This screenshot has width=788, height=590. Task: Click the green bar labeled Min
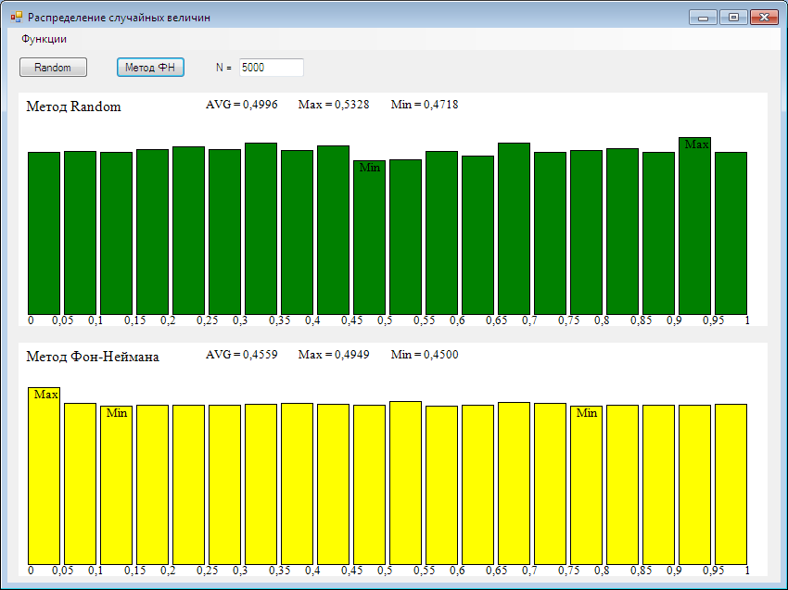369,237
